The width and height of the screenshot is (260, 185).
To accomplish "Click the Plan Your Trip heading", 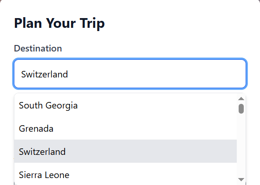I will [x=59, y=23].
